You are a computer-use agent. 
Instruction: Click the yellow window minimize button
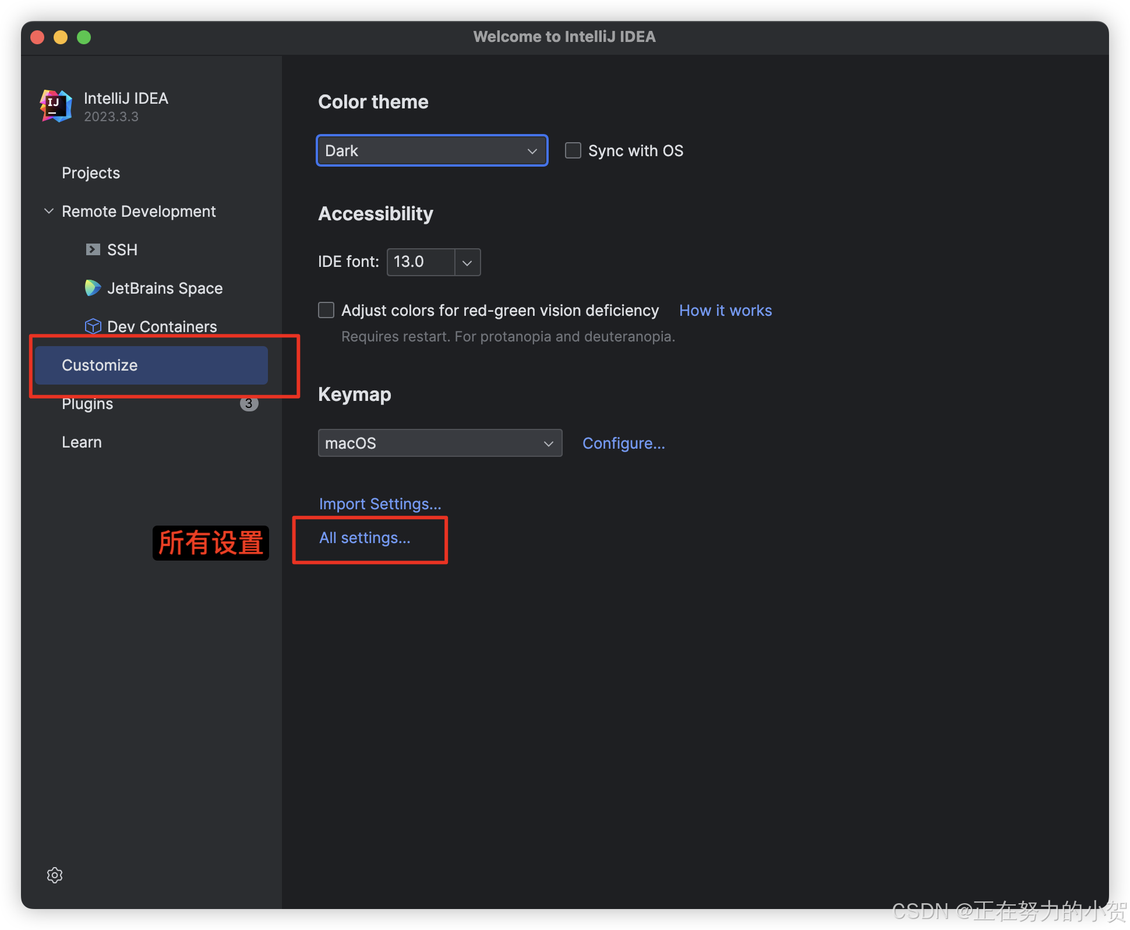(x=61, y=37)
